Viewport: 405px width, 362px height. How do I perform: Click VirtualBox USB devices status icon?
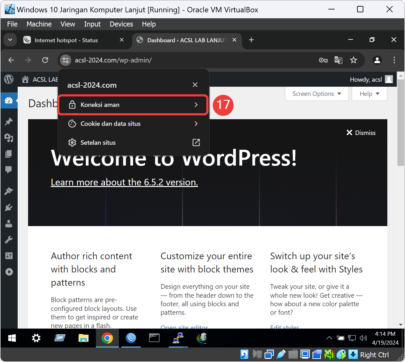tap(281, 354)
